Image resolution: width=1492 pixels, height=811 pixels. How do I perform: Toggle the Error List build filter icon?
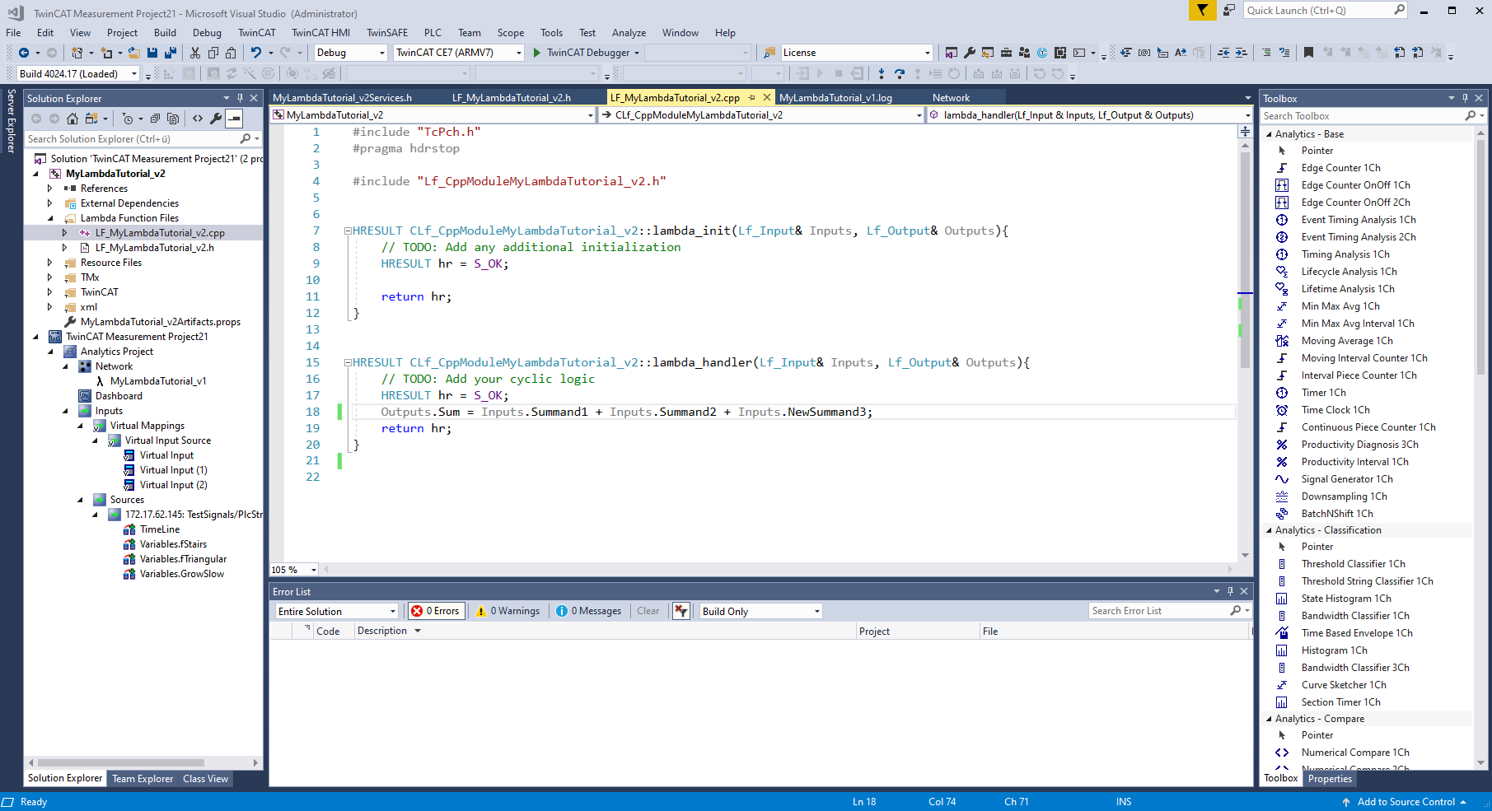tap(681, 611)
